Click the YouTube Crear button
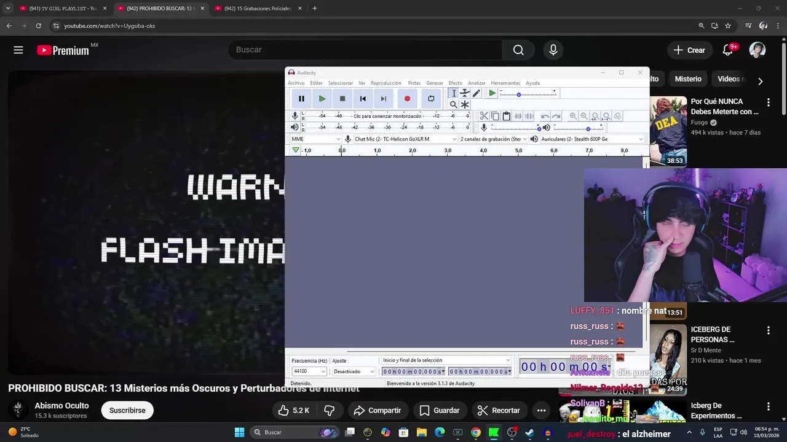The width and height of the screenshot is (787, 442). click(689, 50)
